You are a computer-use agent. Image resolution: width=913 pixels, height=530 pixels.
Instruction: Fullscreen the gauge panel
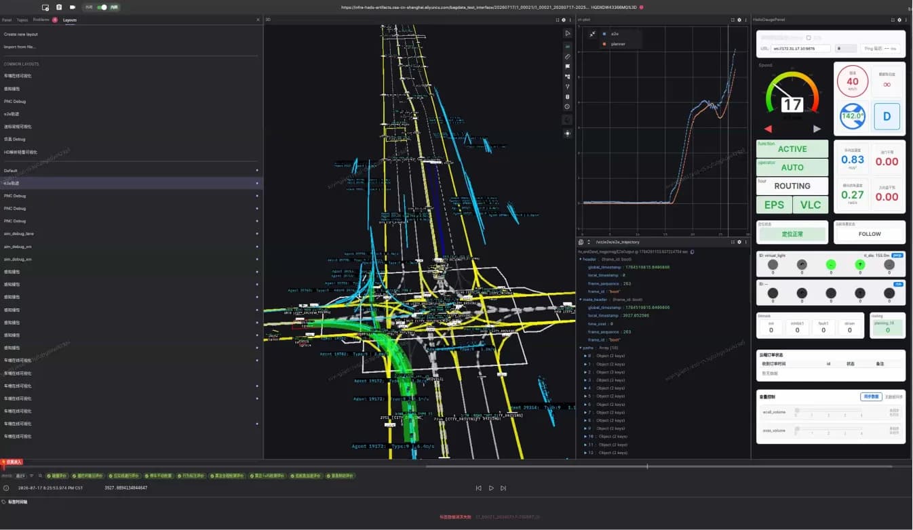(894, 20)
